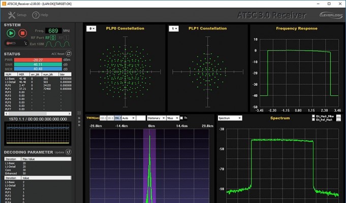Stop the receiver with the red stop button

coord(22,33)
